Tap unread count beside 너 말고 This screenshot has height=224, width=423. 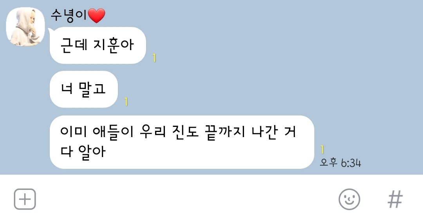point(126,102)
